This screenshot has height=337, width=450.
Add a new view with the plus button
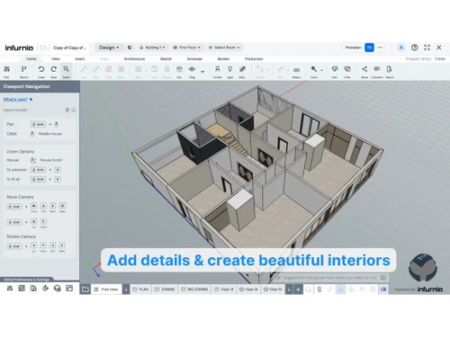coord(298,289)
